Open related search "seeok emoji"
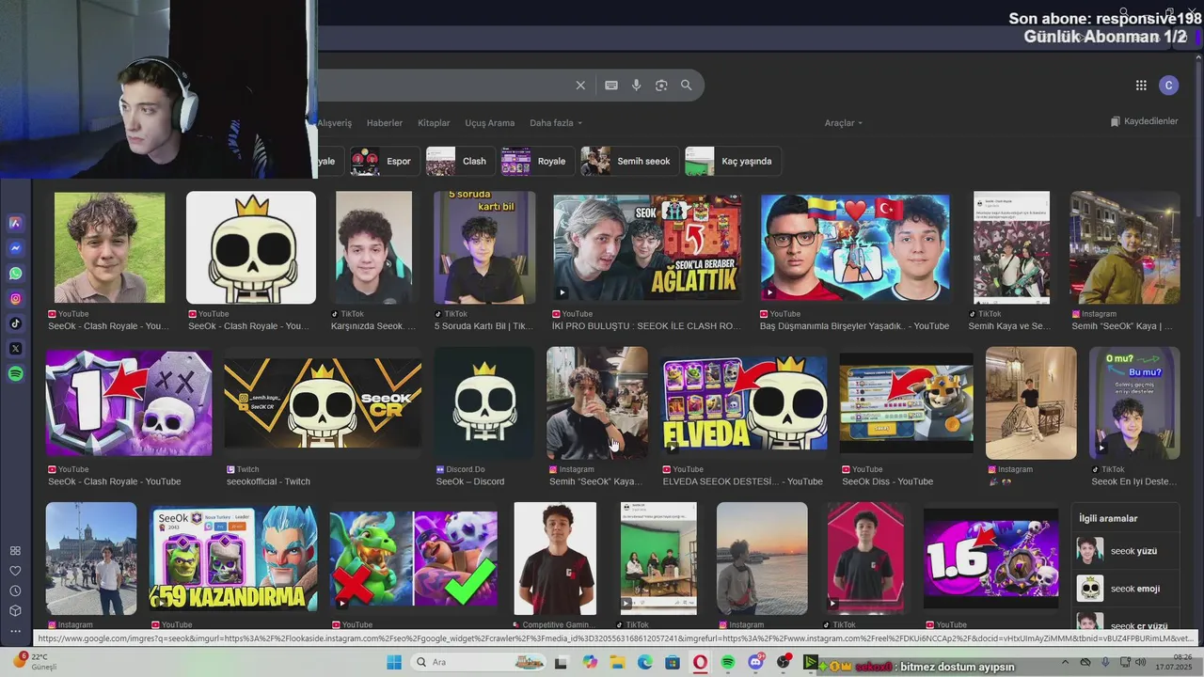Screen dimensions: 1204x677 [x=1127, y=589]
